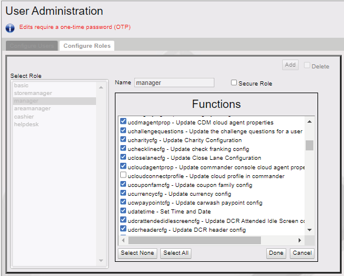Enable the ucloudconnectprofile function checkbox
The image size is (344, 276).
coord(123,175)
